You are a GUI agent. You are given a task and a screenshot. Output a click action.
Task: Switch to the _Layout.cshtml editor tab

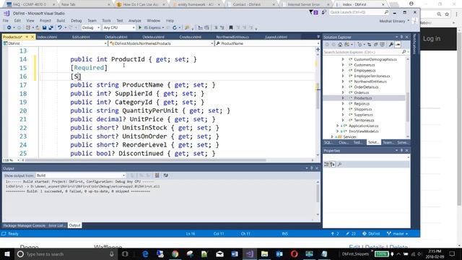[276, 37]
